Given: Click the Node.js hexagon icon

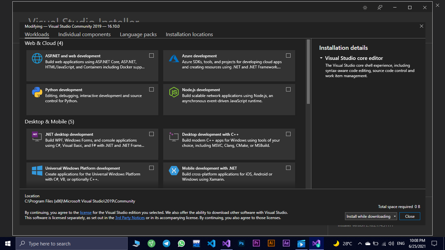Looking at the screenshot, I should click(174, 92).
